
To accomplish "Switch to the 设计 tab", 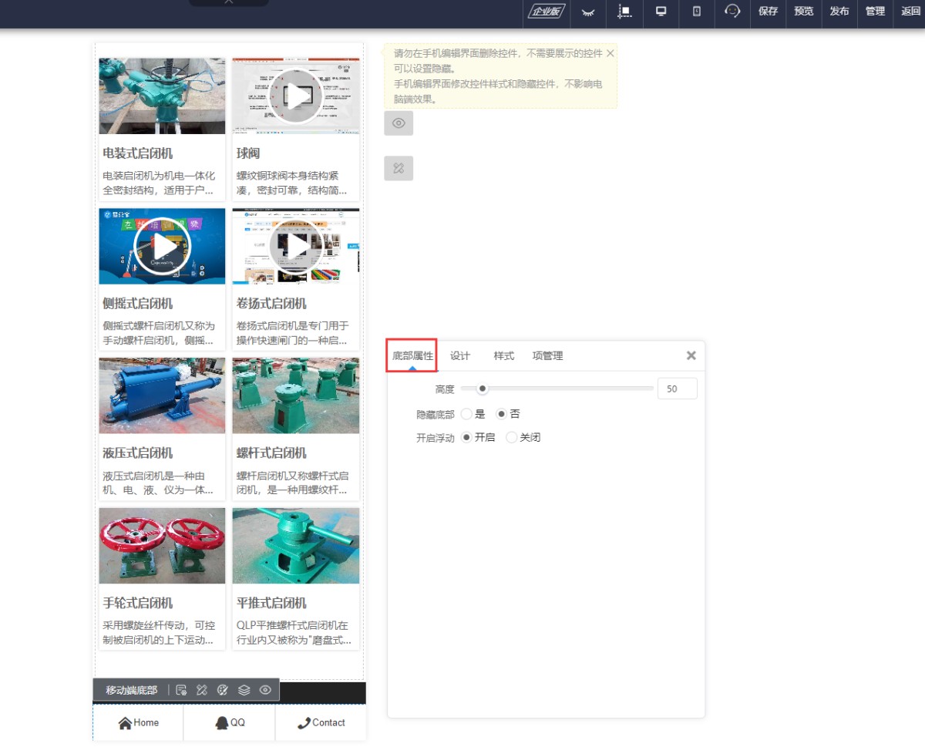I will pyautogui.click(x=460, y=355).
